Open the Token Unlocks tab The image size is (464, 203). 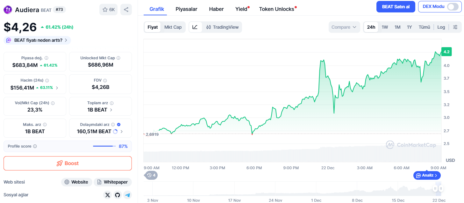tap(277, 9)
